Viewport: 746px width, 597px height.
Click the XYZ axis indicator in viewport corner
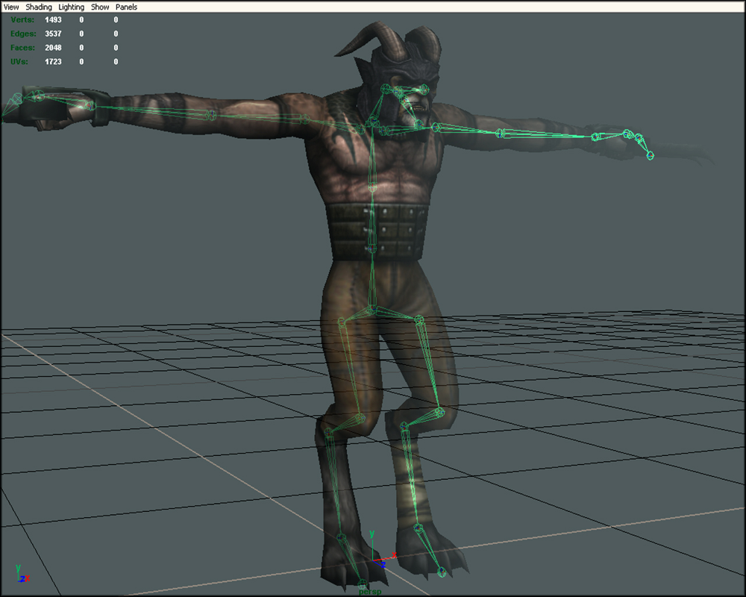[21, 575]
